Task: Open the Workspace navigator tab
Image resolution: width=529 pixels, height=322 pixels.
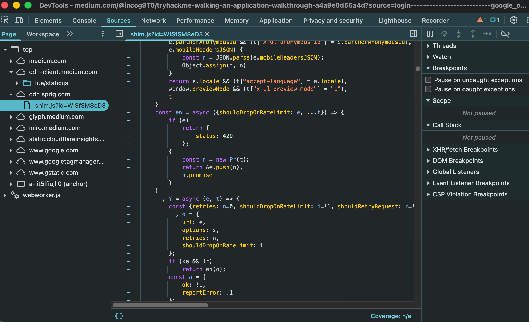Action: point(43,34)
